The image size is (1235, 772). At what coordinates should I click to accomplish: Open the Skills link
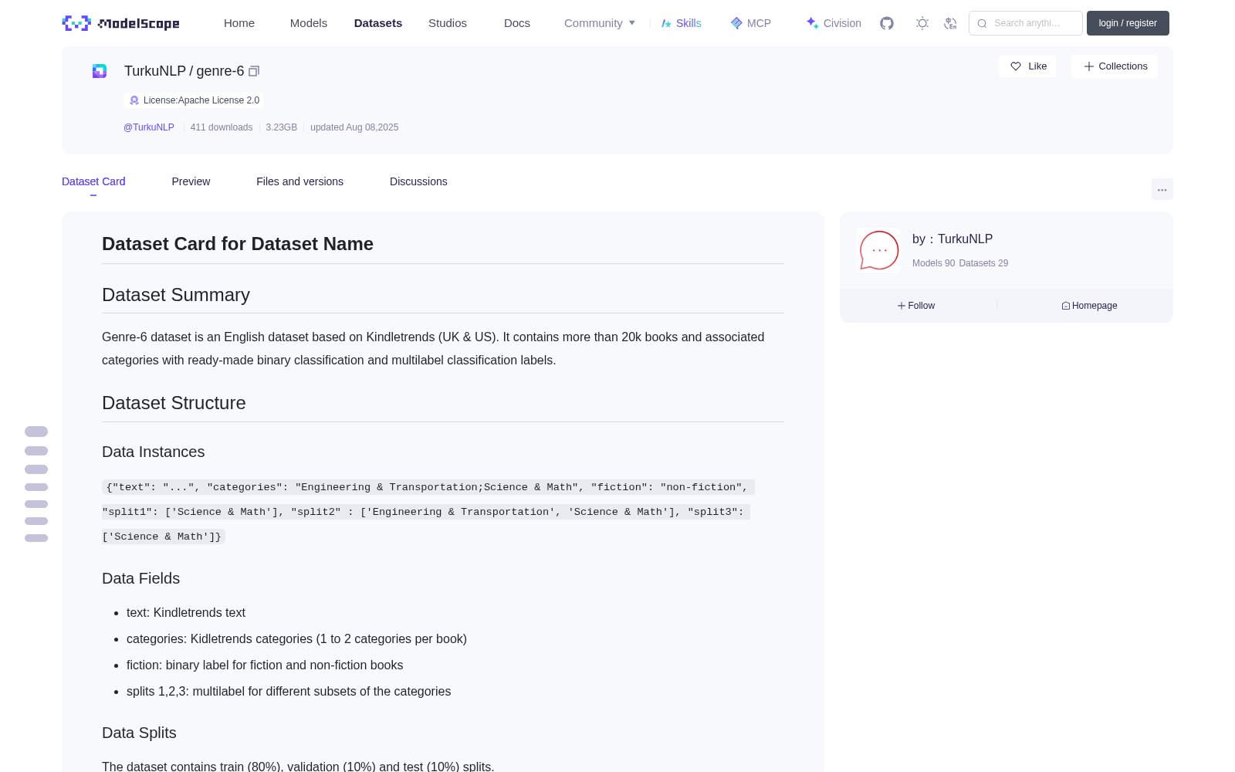pyautogui.click(x=681, y=23)
